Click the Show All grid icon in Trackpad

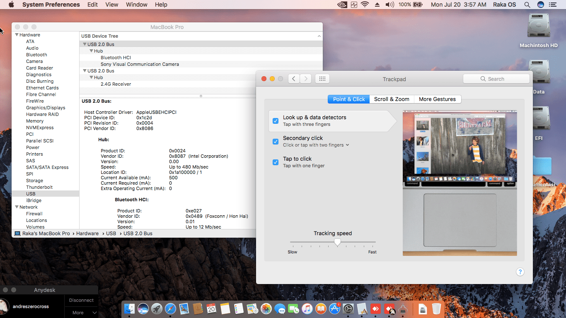coord(322,79)
